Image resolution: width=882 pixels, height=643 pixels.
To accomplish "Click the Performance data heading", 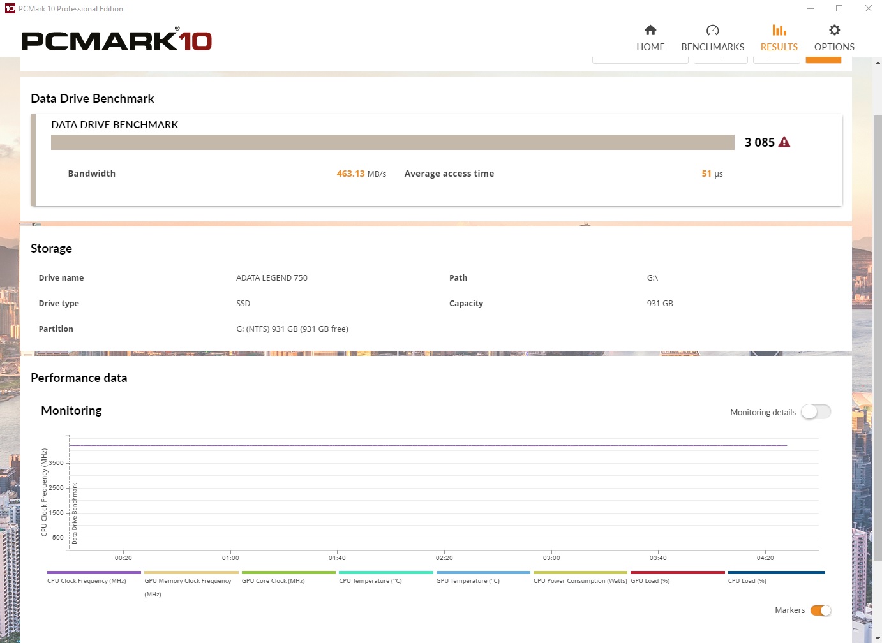I will pyautogui.click(x=79, y=378).
